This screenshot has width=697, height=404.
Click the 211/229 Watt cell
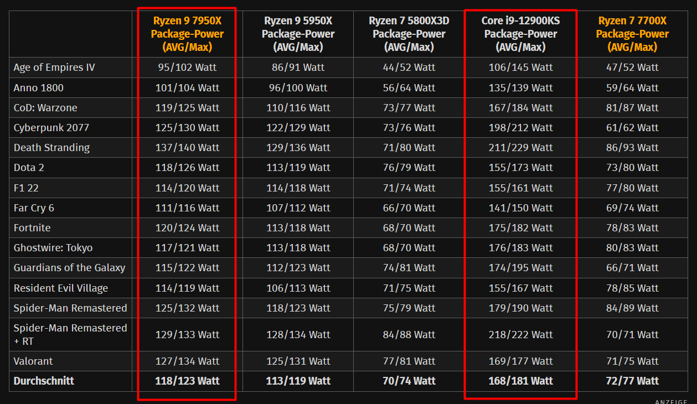tap(520, 147)
